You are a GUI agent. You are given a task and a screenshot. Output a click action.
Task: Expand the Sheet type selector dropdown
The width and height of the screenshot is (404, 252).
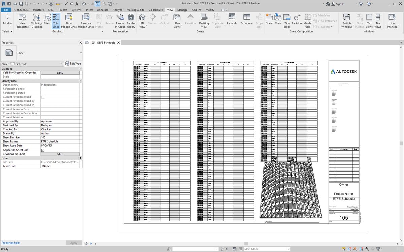point(81,53)
